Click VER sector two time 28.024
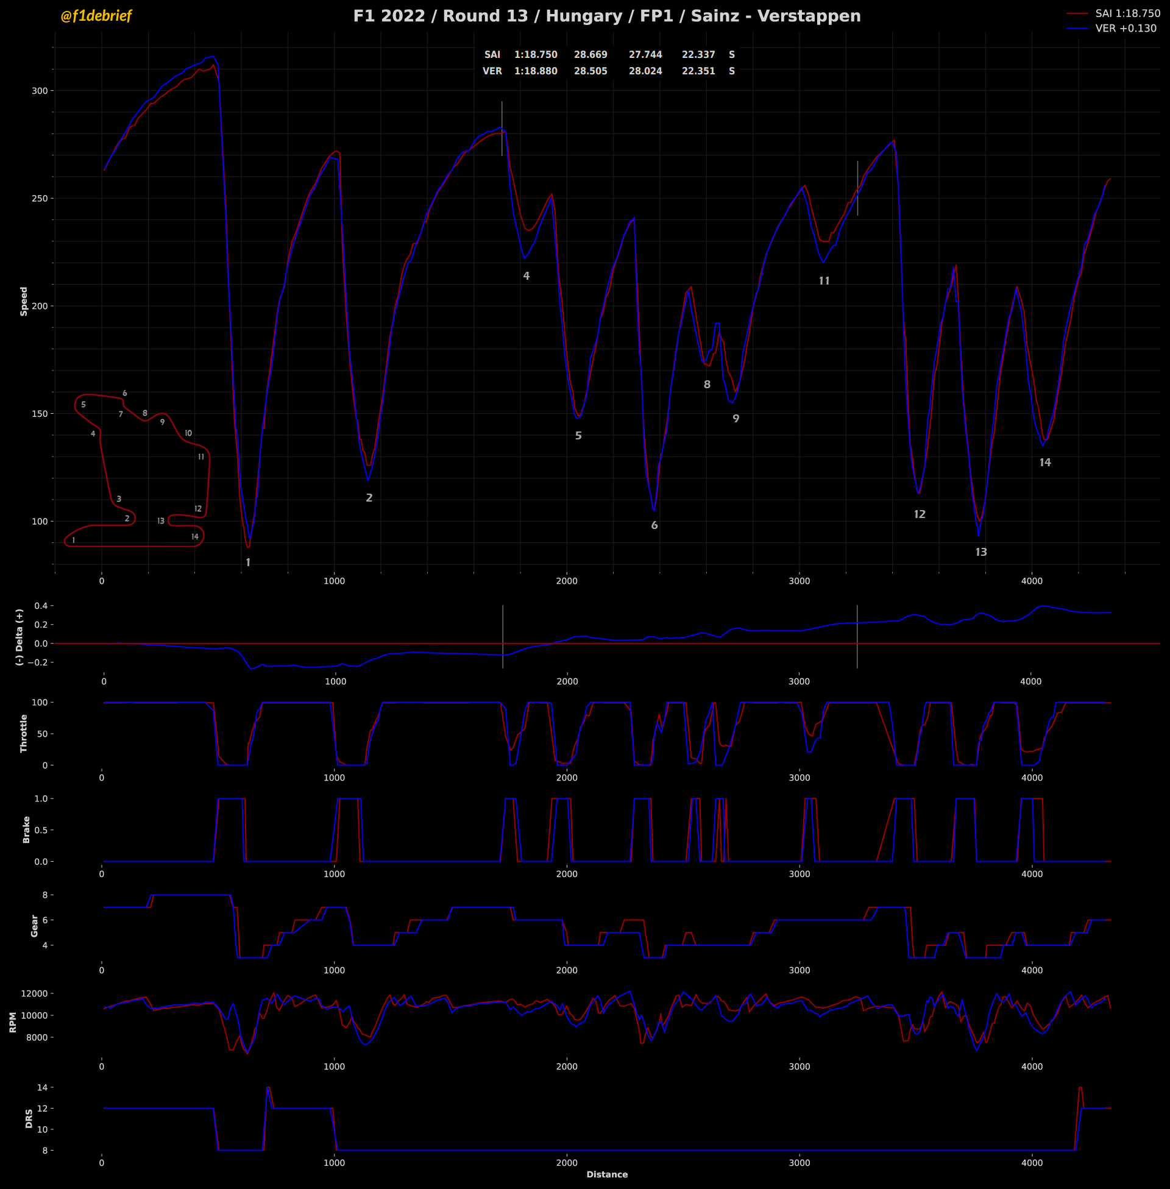 click(x=645, y=71)
